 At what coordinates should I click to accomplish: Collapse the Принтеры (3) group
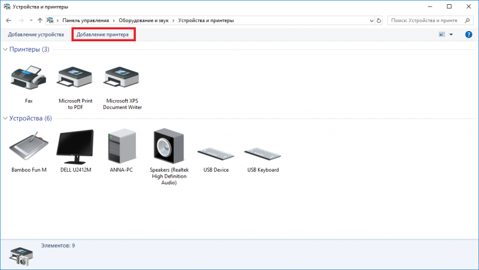(x=6, y=49)
